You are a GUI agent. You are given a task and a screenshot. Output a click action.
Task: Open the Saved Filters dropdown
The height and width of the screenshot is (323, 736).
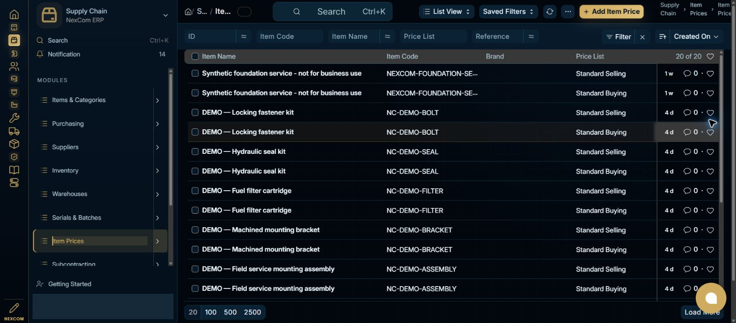508,12
